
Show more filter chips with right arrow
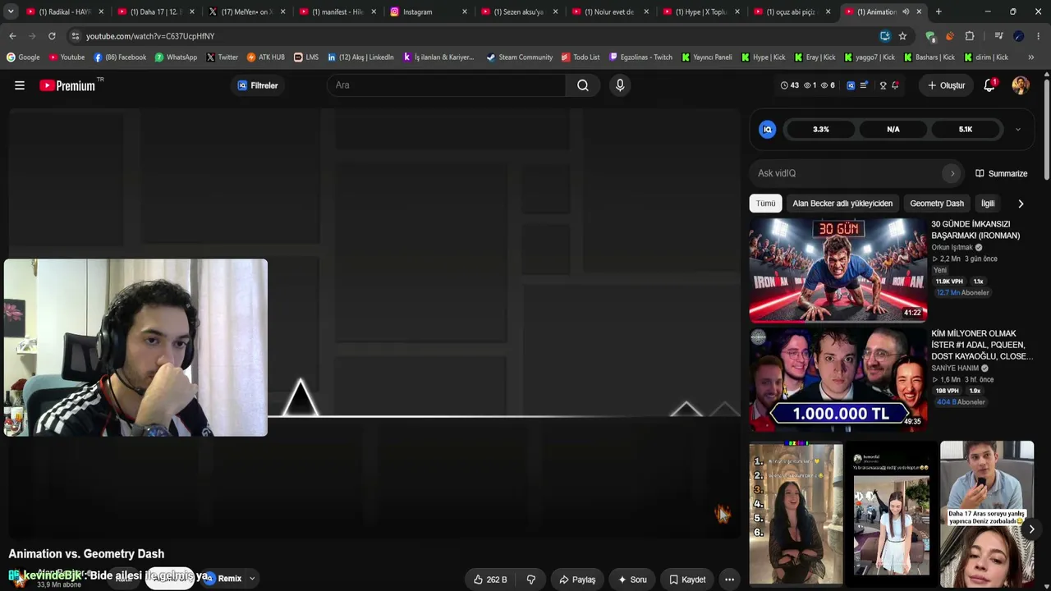point(1021,204)
